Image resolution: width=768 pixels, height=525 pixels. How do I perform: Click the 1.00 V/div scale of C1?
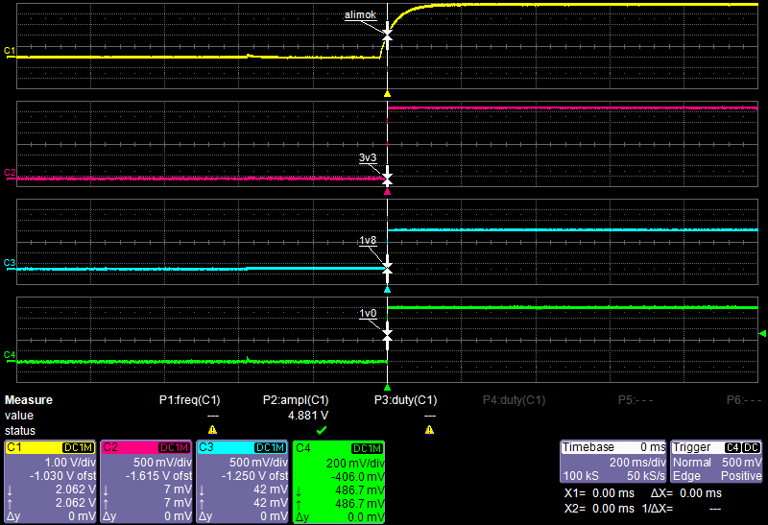click(70, 463)
